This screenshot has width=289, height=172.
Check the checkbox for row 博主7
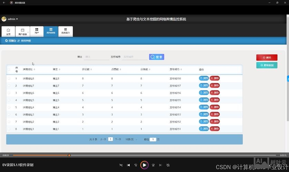coord(9,86)
